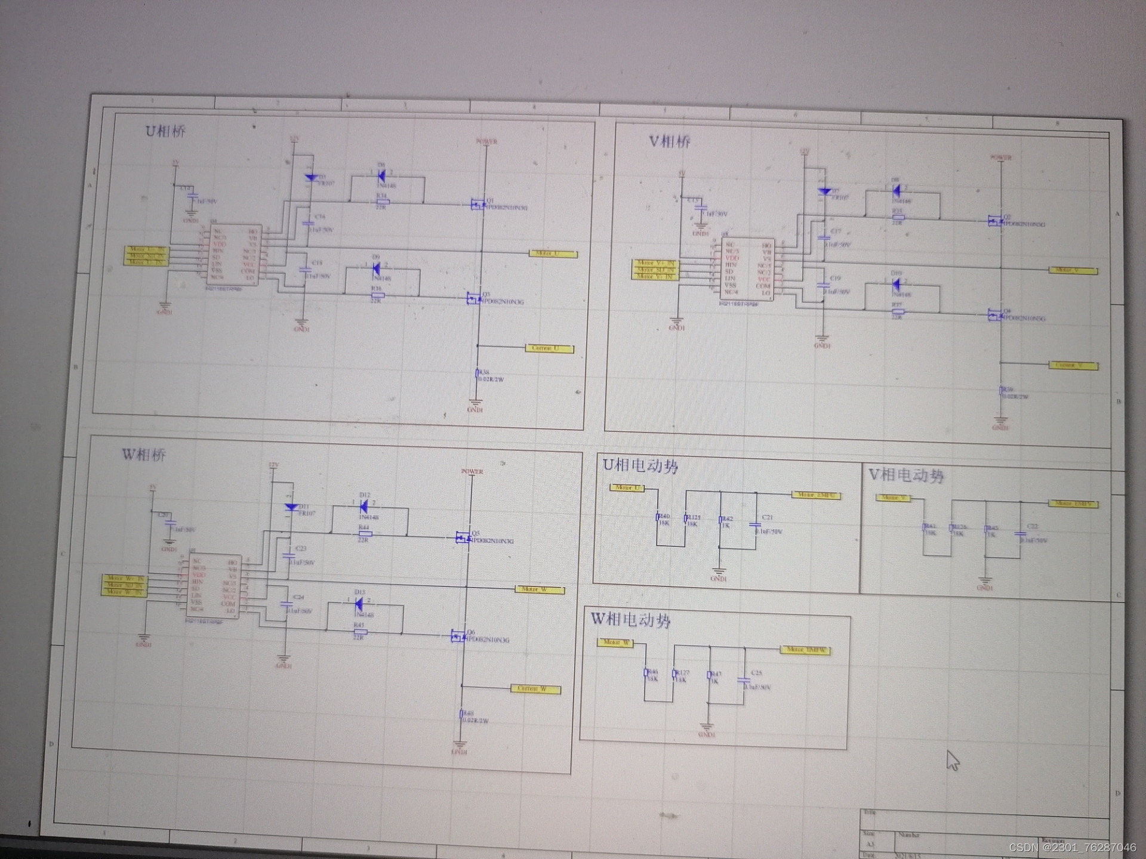Select diode D12 1N4148 in W bridge

(364, 507)
